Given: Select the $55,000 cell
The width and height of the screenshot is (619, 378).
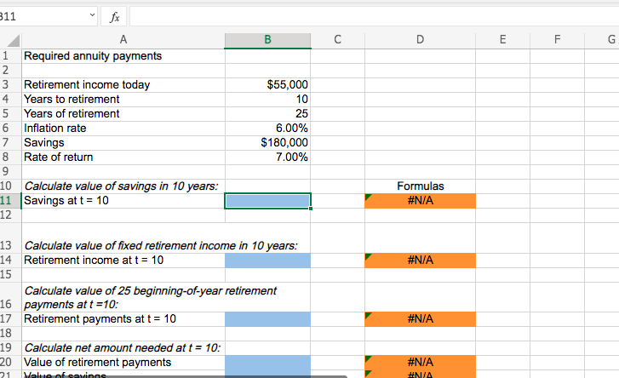Looking at the screenshot, I should [x=267, y=85].
